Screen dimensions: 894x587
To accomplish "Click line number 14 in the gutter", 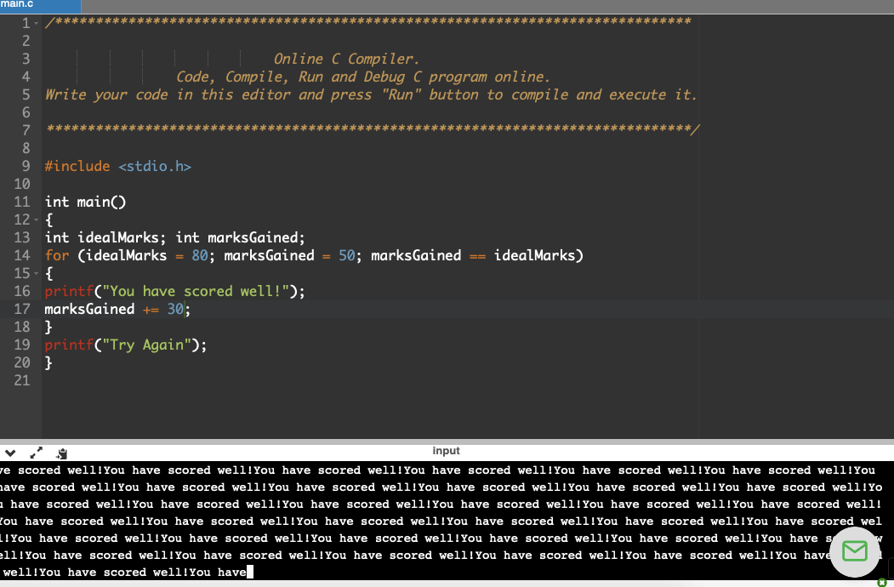I will click(22, 255).
